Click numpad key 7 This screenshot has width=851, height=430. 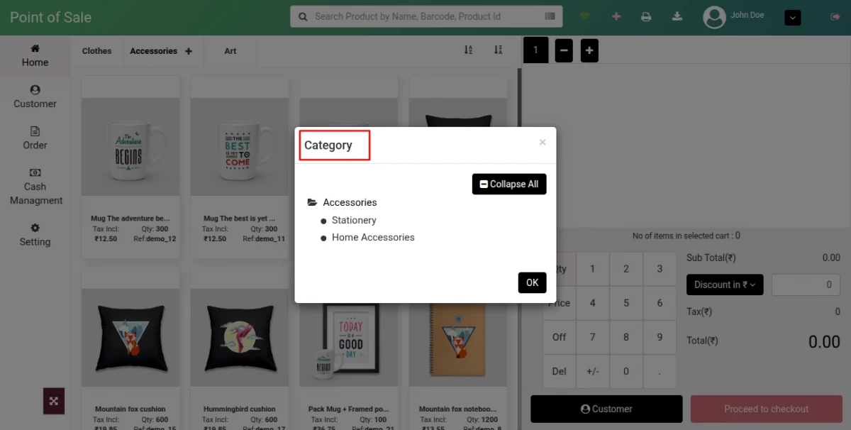[x=593, y=337]
